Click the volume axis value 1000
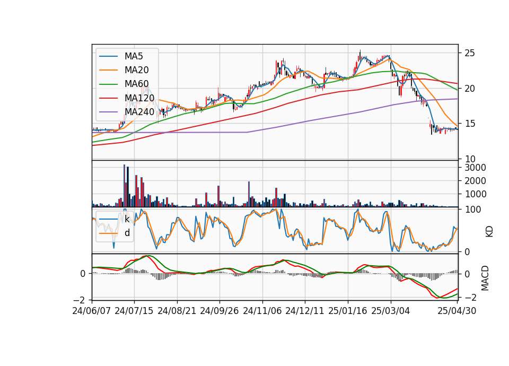 pos(475,194)
